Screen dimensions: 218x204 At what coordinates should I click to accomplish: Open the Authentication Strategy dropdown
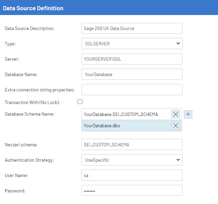pos(132,160)
